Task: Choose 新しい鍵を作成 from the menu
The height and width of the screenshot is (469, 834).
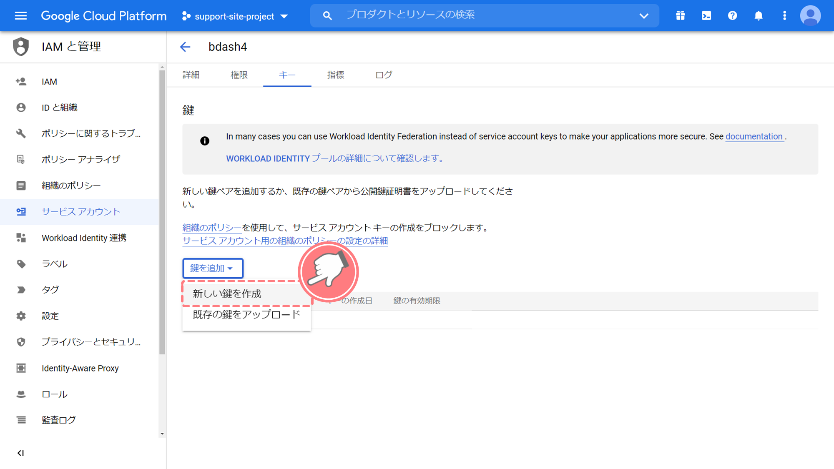Action: (x=246, y=293)
